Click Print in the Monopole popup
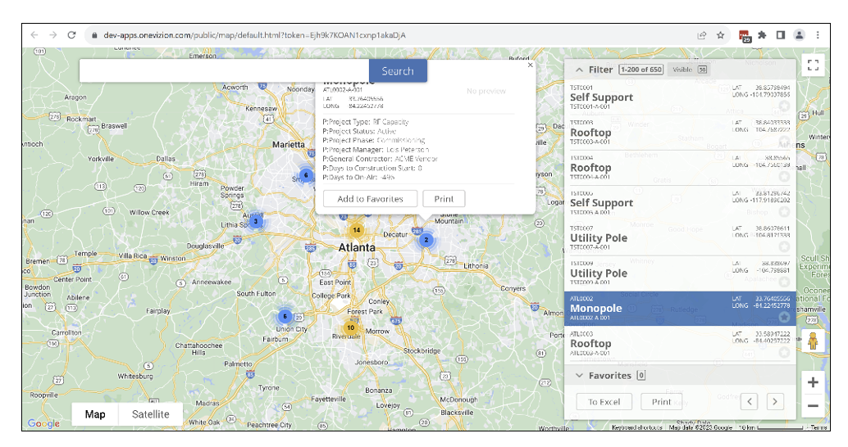 click(x=444, y=199)
